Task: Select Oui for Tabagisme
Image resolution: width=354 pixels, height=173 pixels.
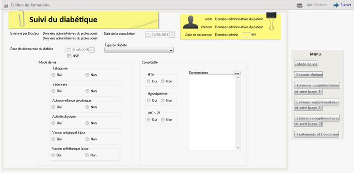Action: [54, 75]
